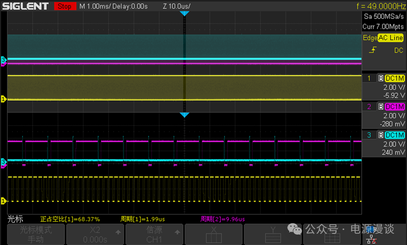Click the blue trigger position marker at top

point(185,14)
